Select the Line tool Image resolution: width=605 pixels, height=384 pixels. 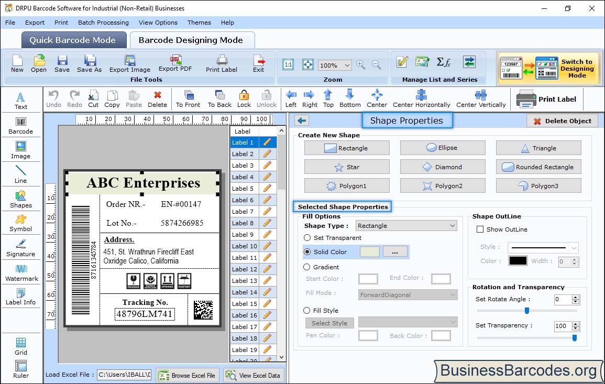coord(21,175)
